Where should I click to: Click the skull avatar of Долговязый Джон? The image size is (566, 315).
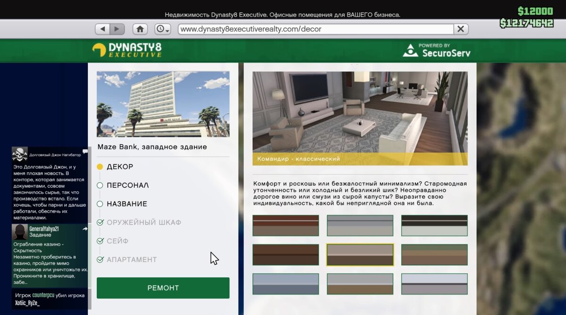tap(20, 154)
